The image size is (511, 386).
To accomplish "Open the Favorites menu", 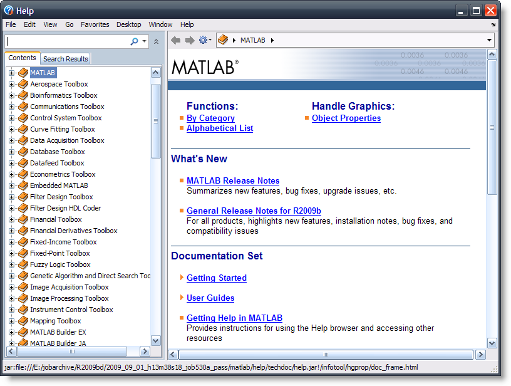I will pos(95,24).
